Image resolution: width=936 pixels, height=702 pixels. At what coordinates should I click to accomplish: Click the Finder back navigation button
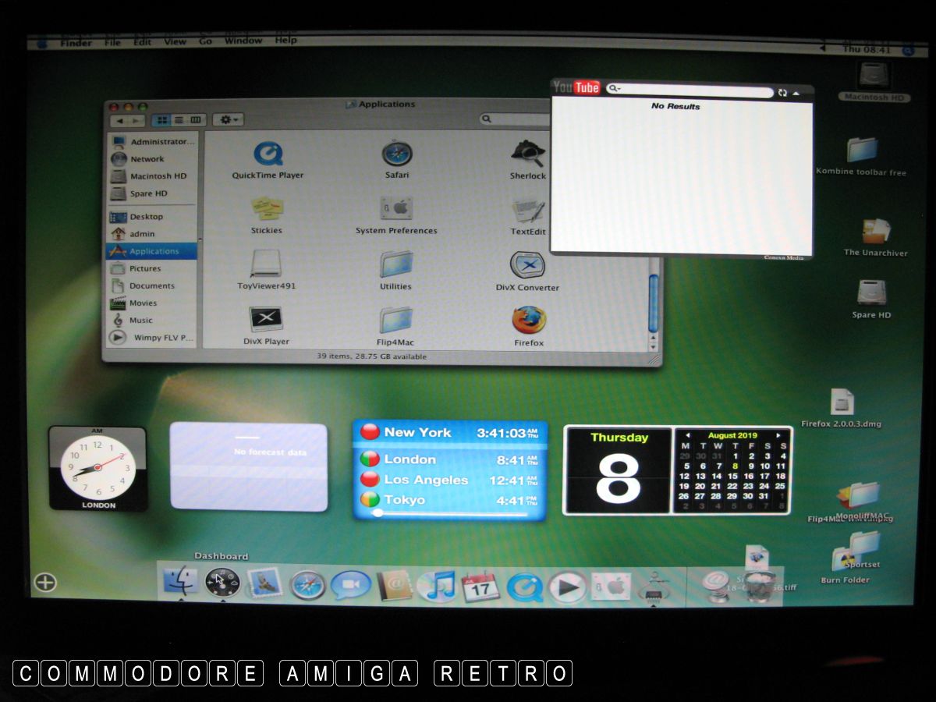(119, 121)
